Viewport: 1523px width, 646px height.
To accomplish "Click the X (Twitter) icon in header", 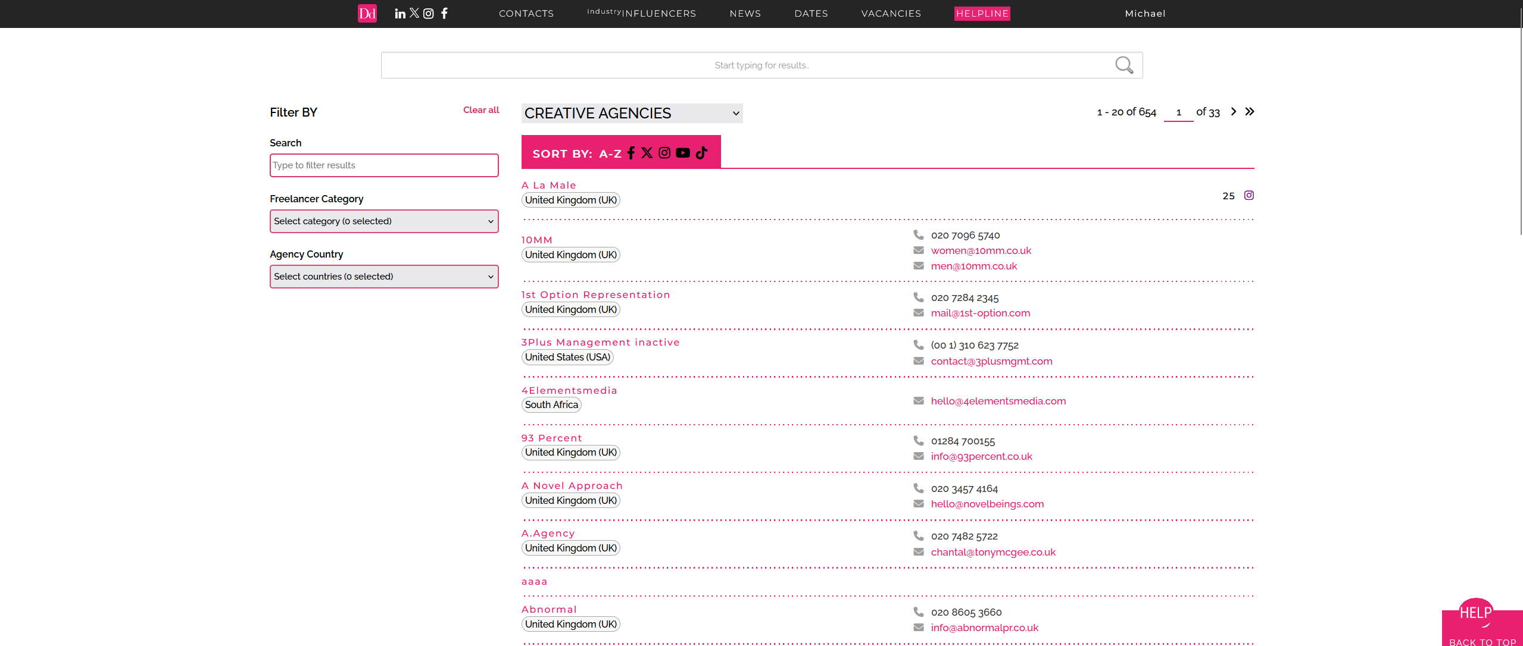I will (x=414, y=13).
